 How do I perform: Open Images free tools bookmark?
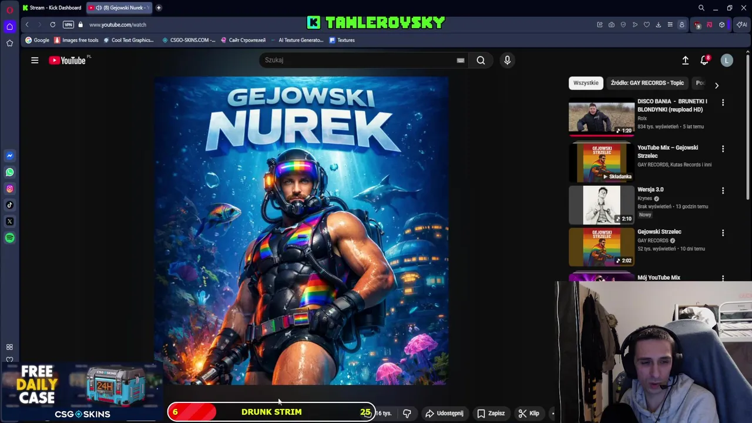[76, 40]
